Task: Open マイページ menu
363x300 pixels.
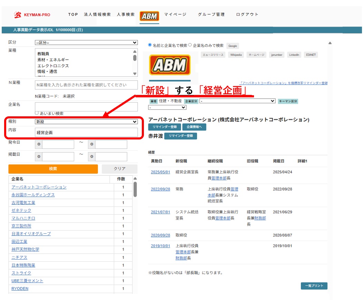Action: (x=175, y=14)
